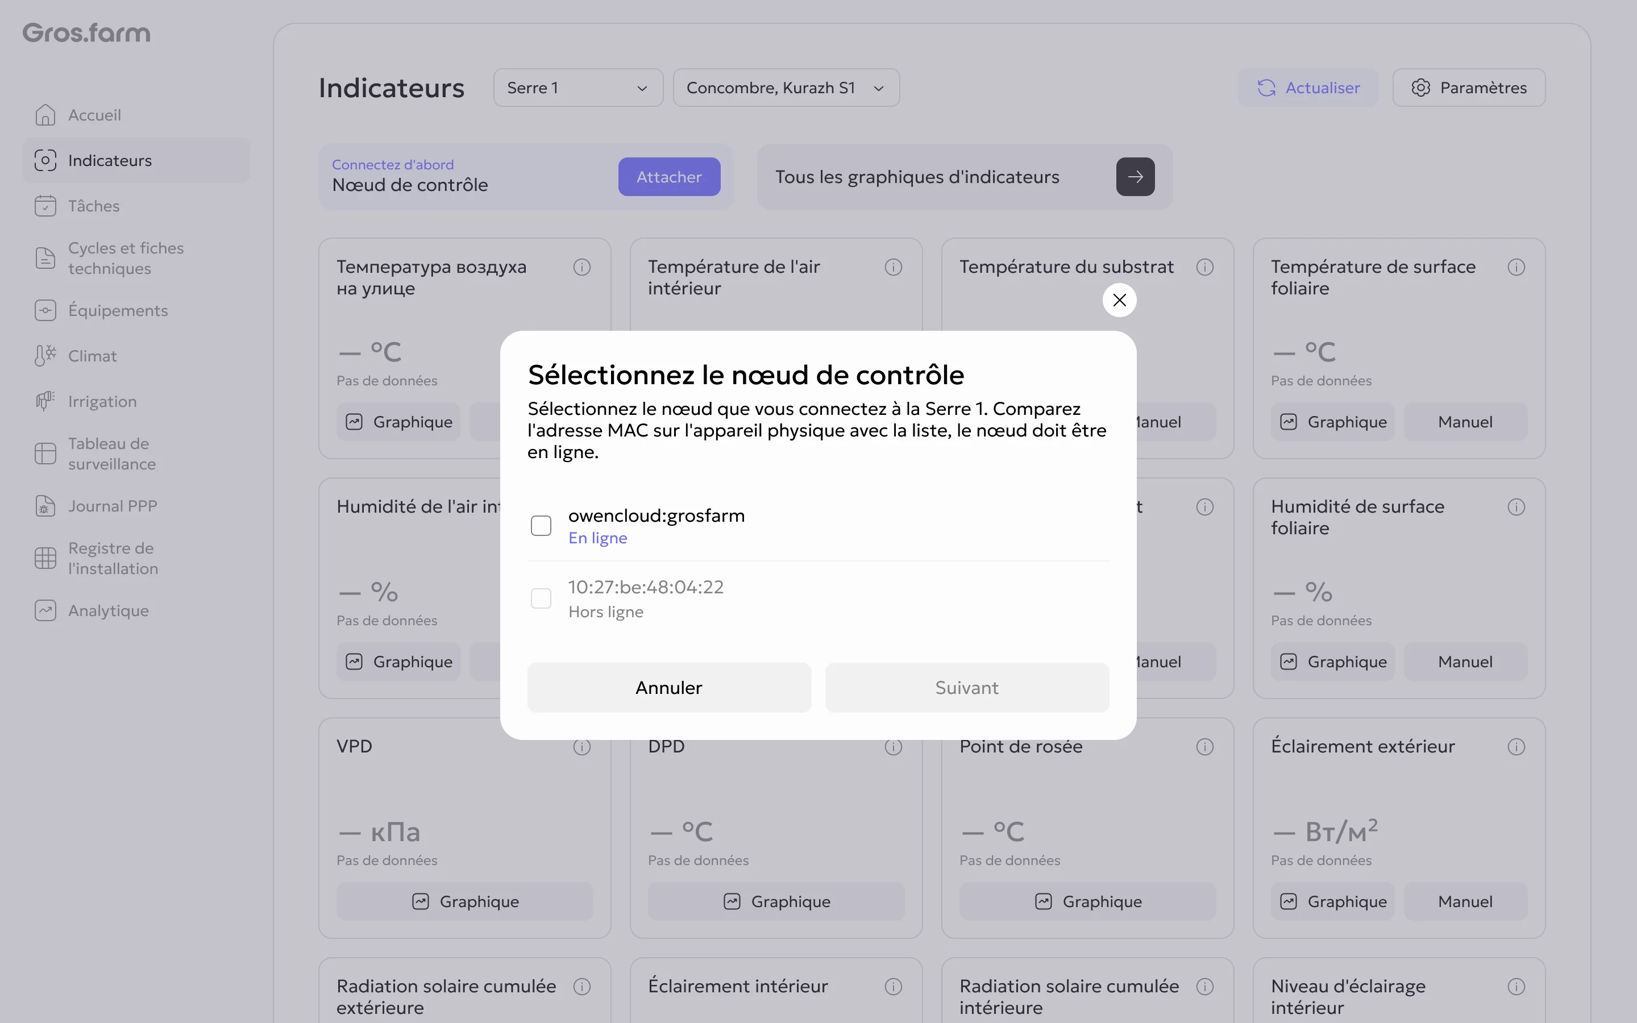1637x1023 pixels.
Task: Check the 10:27:be:48:04:22 offline node checkbox
Action: (541, 598)
